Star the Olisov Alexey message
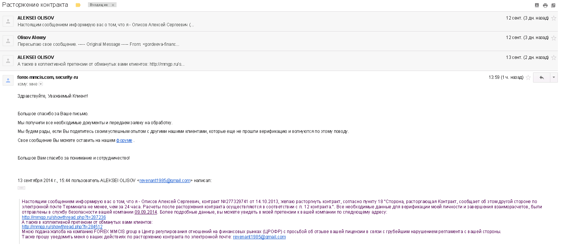 (554, 38)
